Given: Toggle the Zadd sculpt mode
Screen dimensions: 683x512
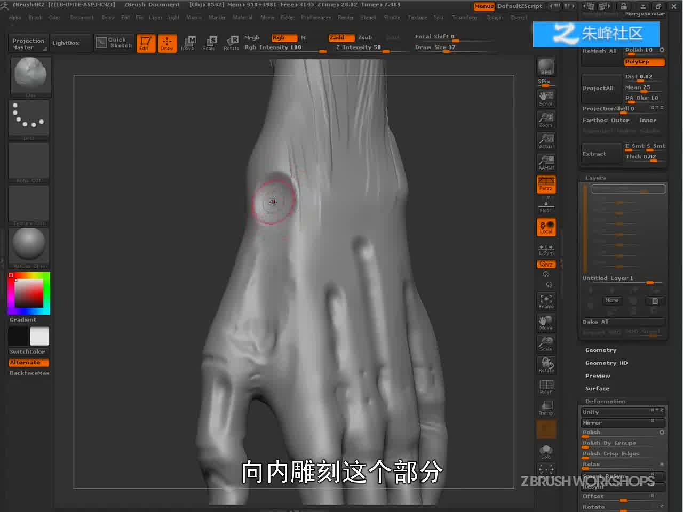Looking at the screenshot, I should click(341, 37).
